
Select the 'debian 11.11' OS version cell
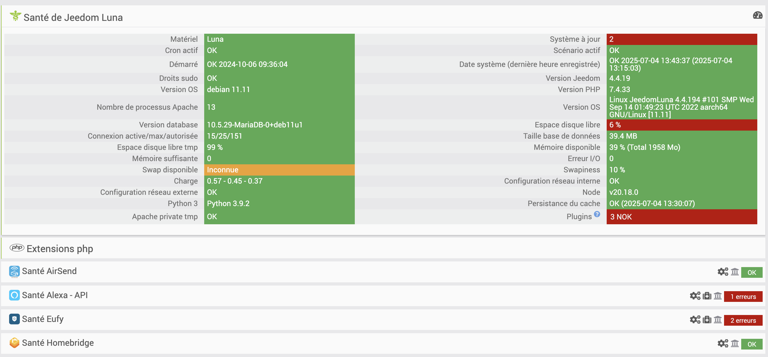coord(279,89)
